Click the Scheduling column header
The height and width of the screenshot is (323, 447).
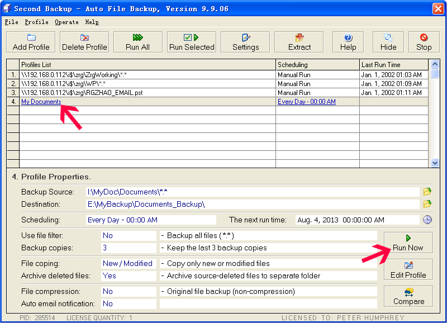tap(317, 65)
